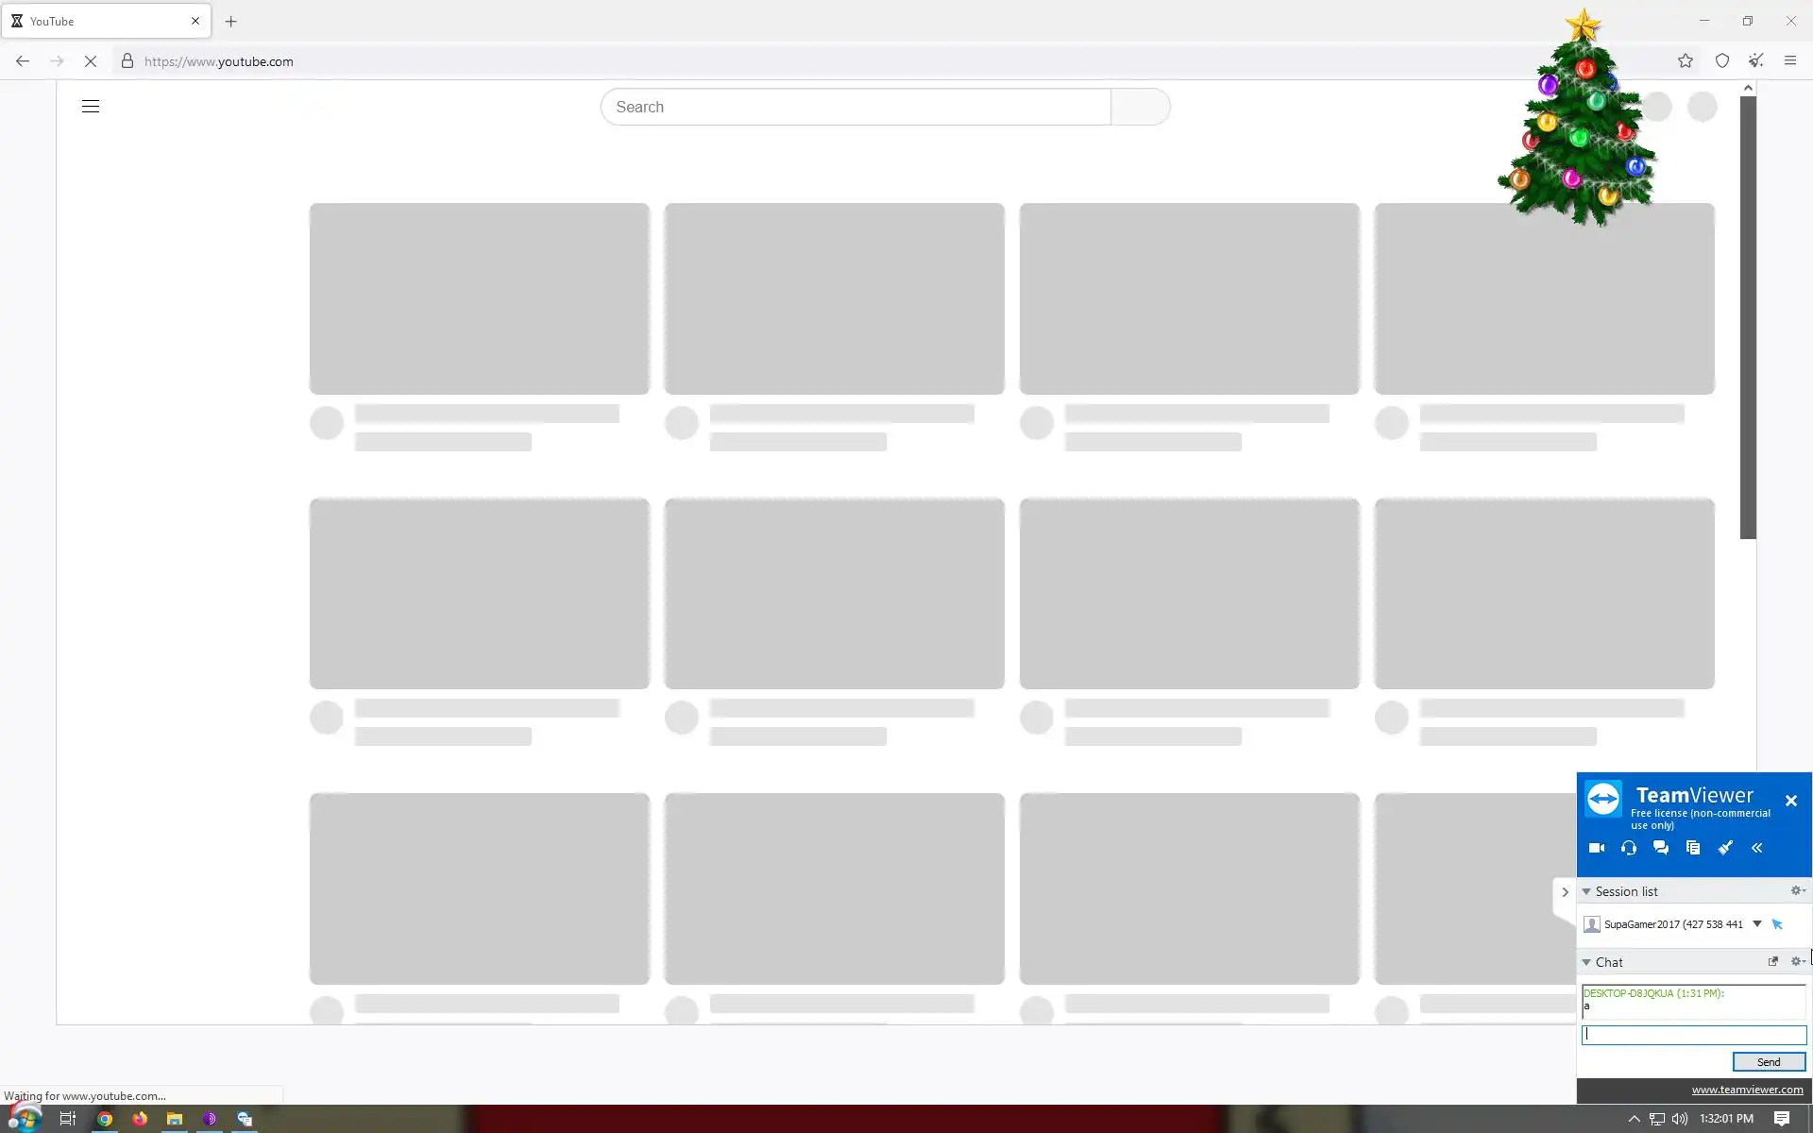Screen dimensions: 1813x1133
Task: Collapse the Session list section
Action: (1586, 891)
